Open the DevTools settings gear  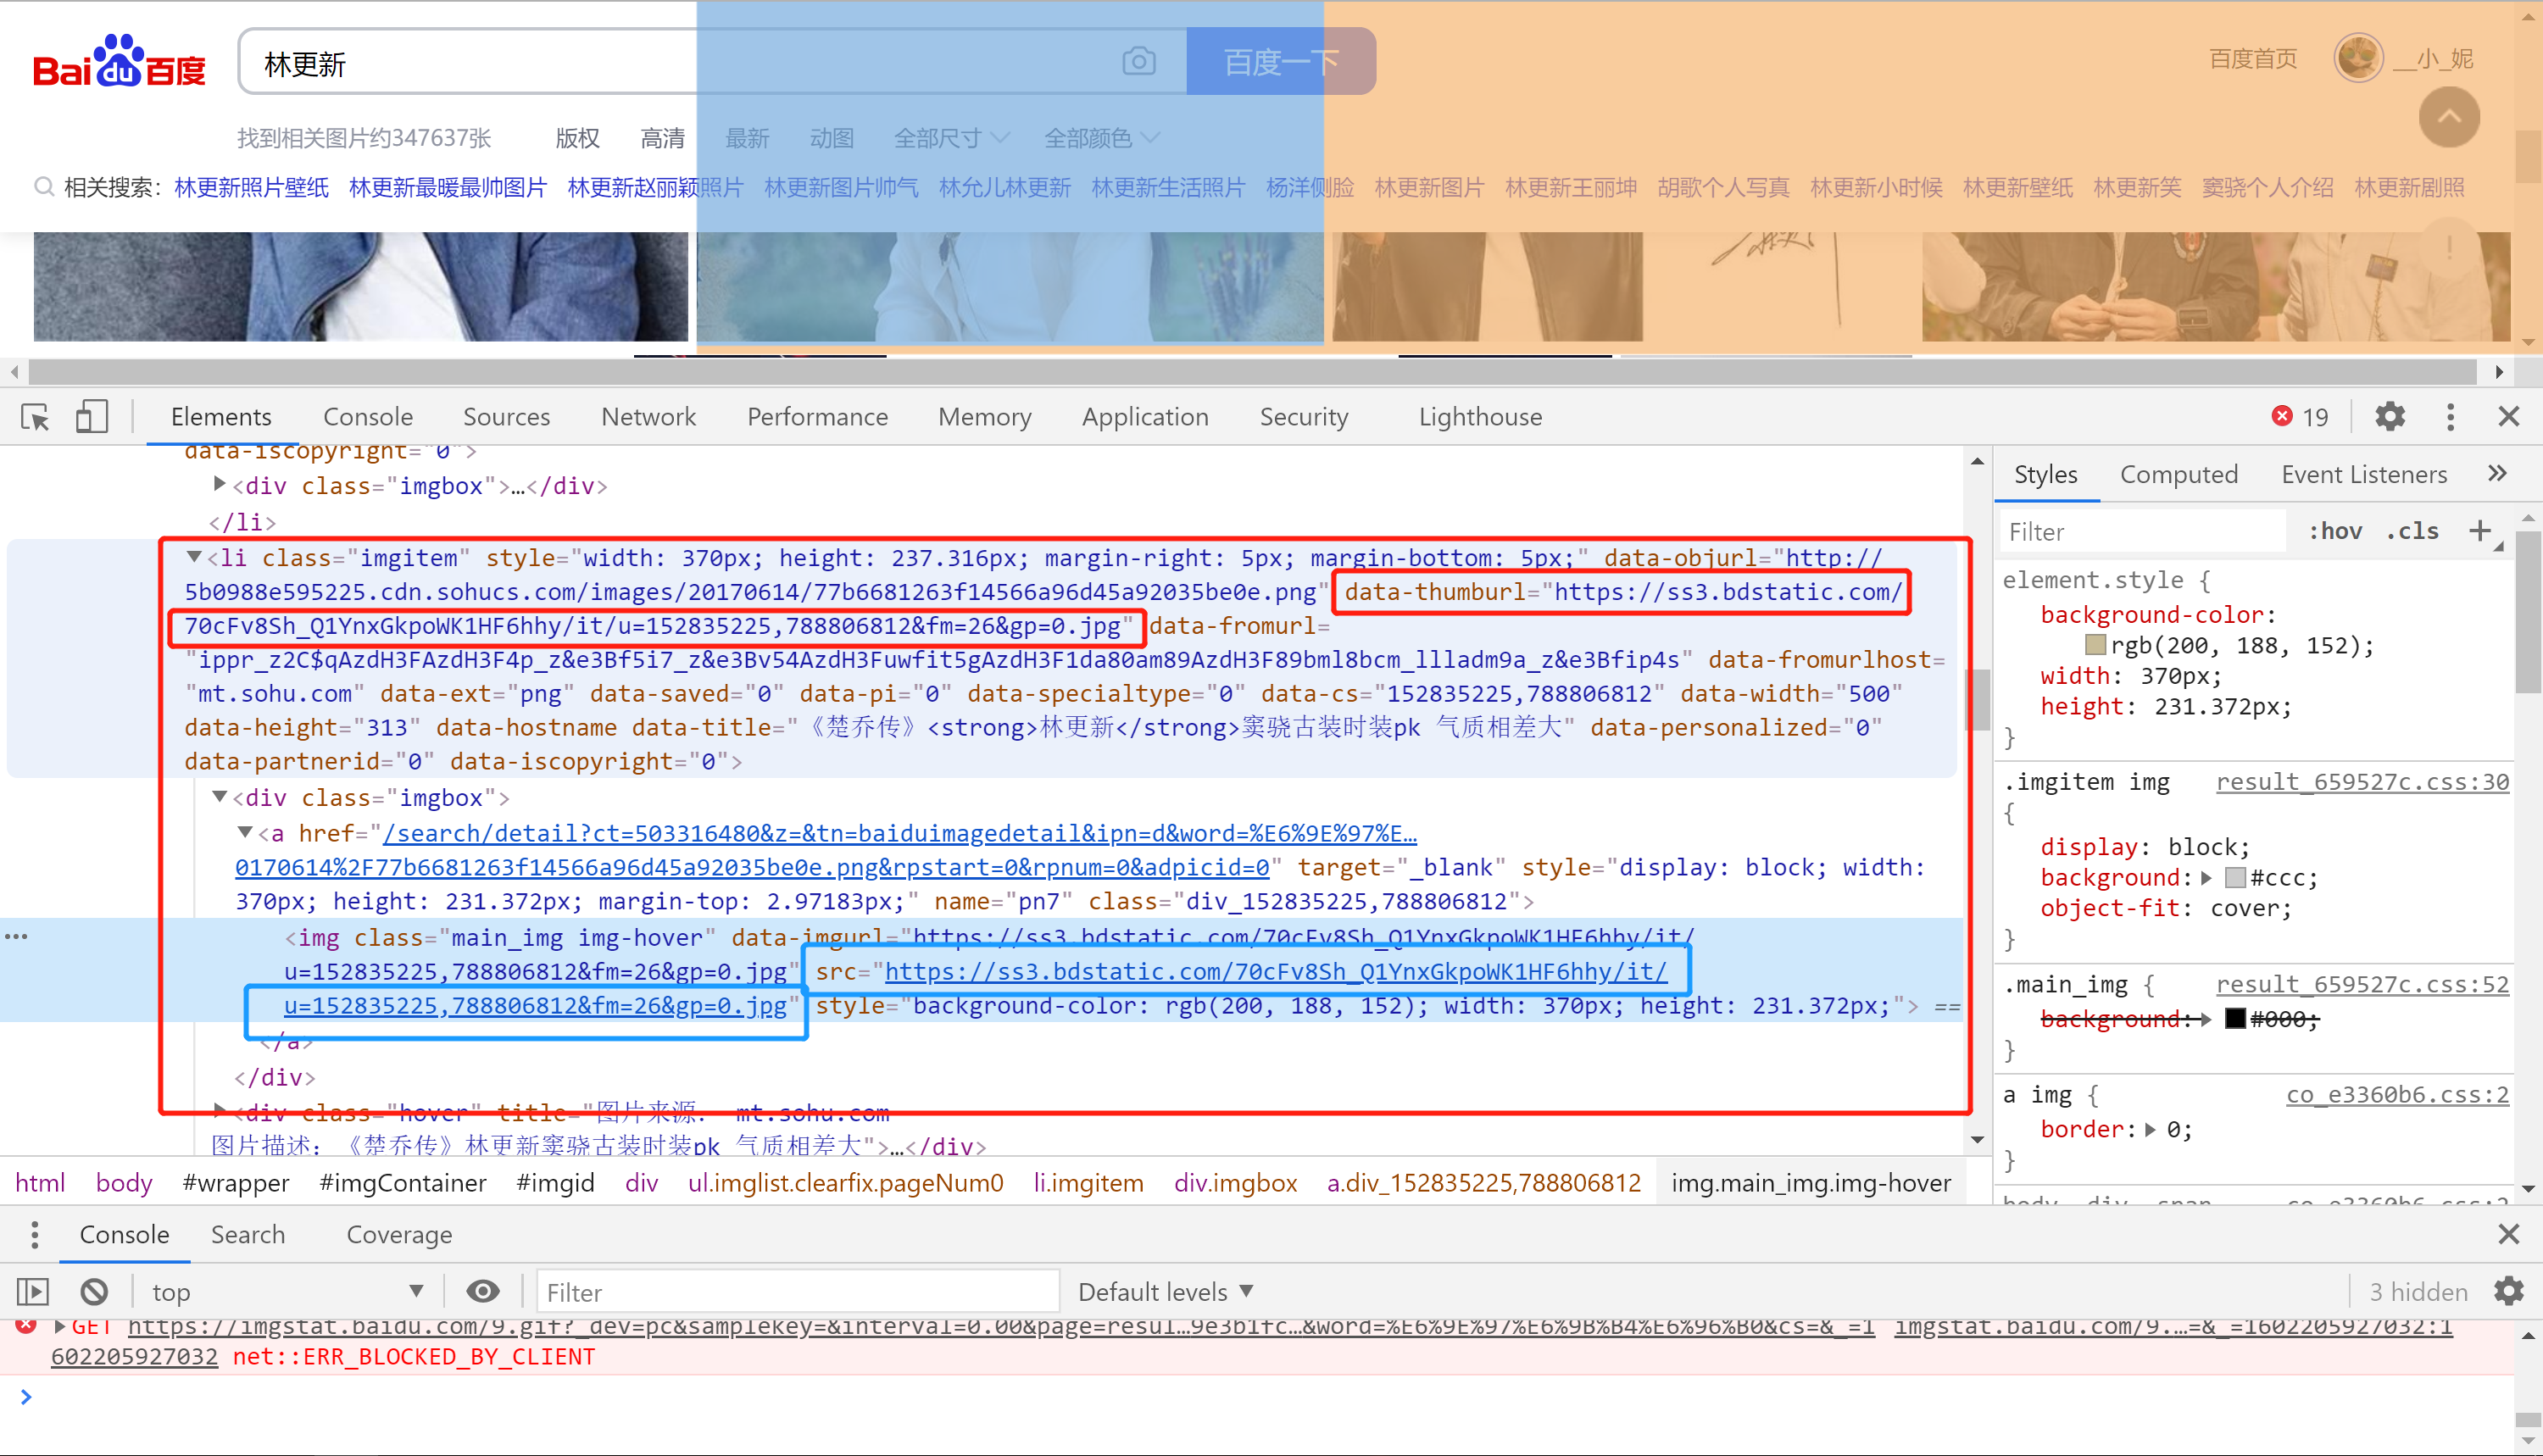[2389, 417]
